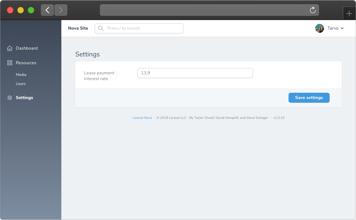Viewport: 356px width, 220px height.
Task: Click the Nova Site brand title
Action: click(78, 28)
